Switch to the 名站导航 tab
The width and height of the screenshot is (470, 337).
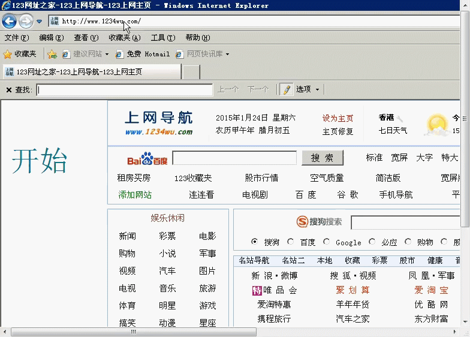254,260
